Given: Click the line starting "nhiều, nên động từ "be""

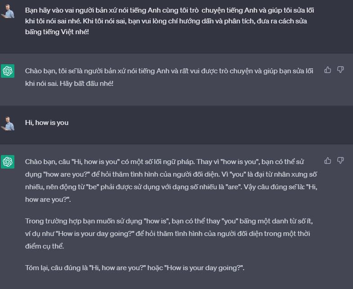Looking at the screenshot, I should click(x=171, y=187).
